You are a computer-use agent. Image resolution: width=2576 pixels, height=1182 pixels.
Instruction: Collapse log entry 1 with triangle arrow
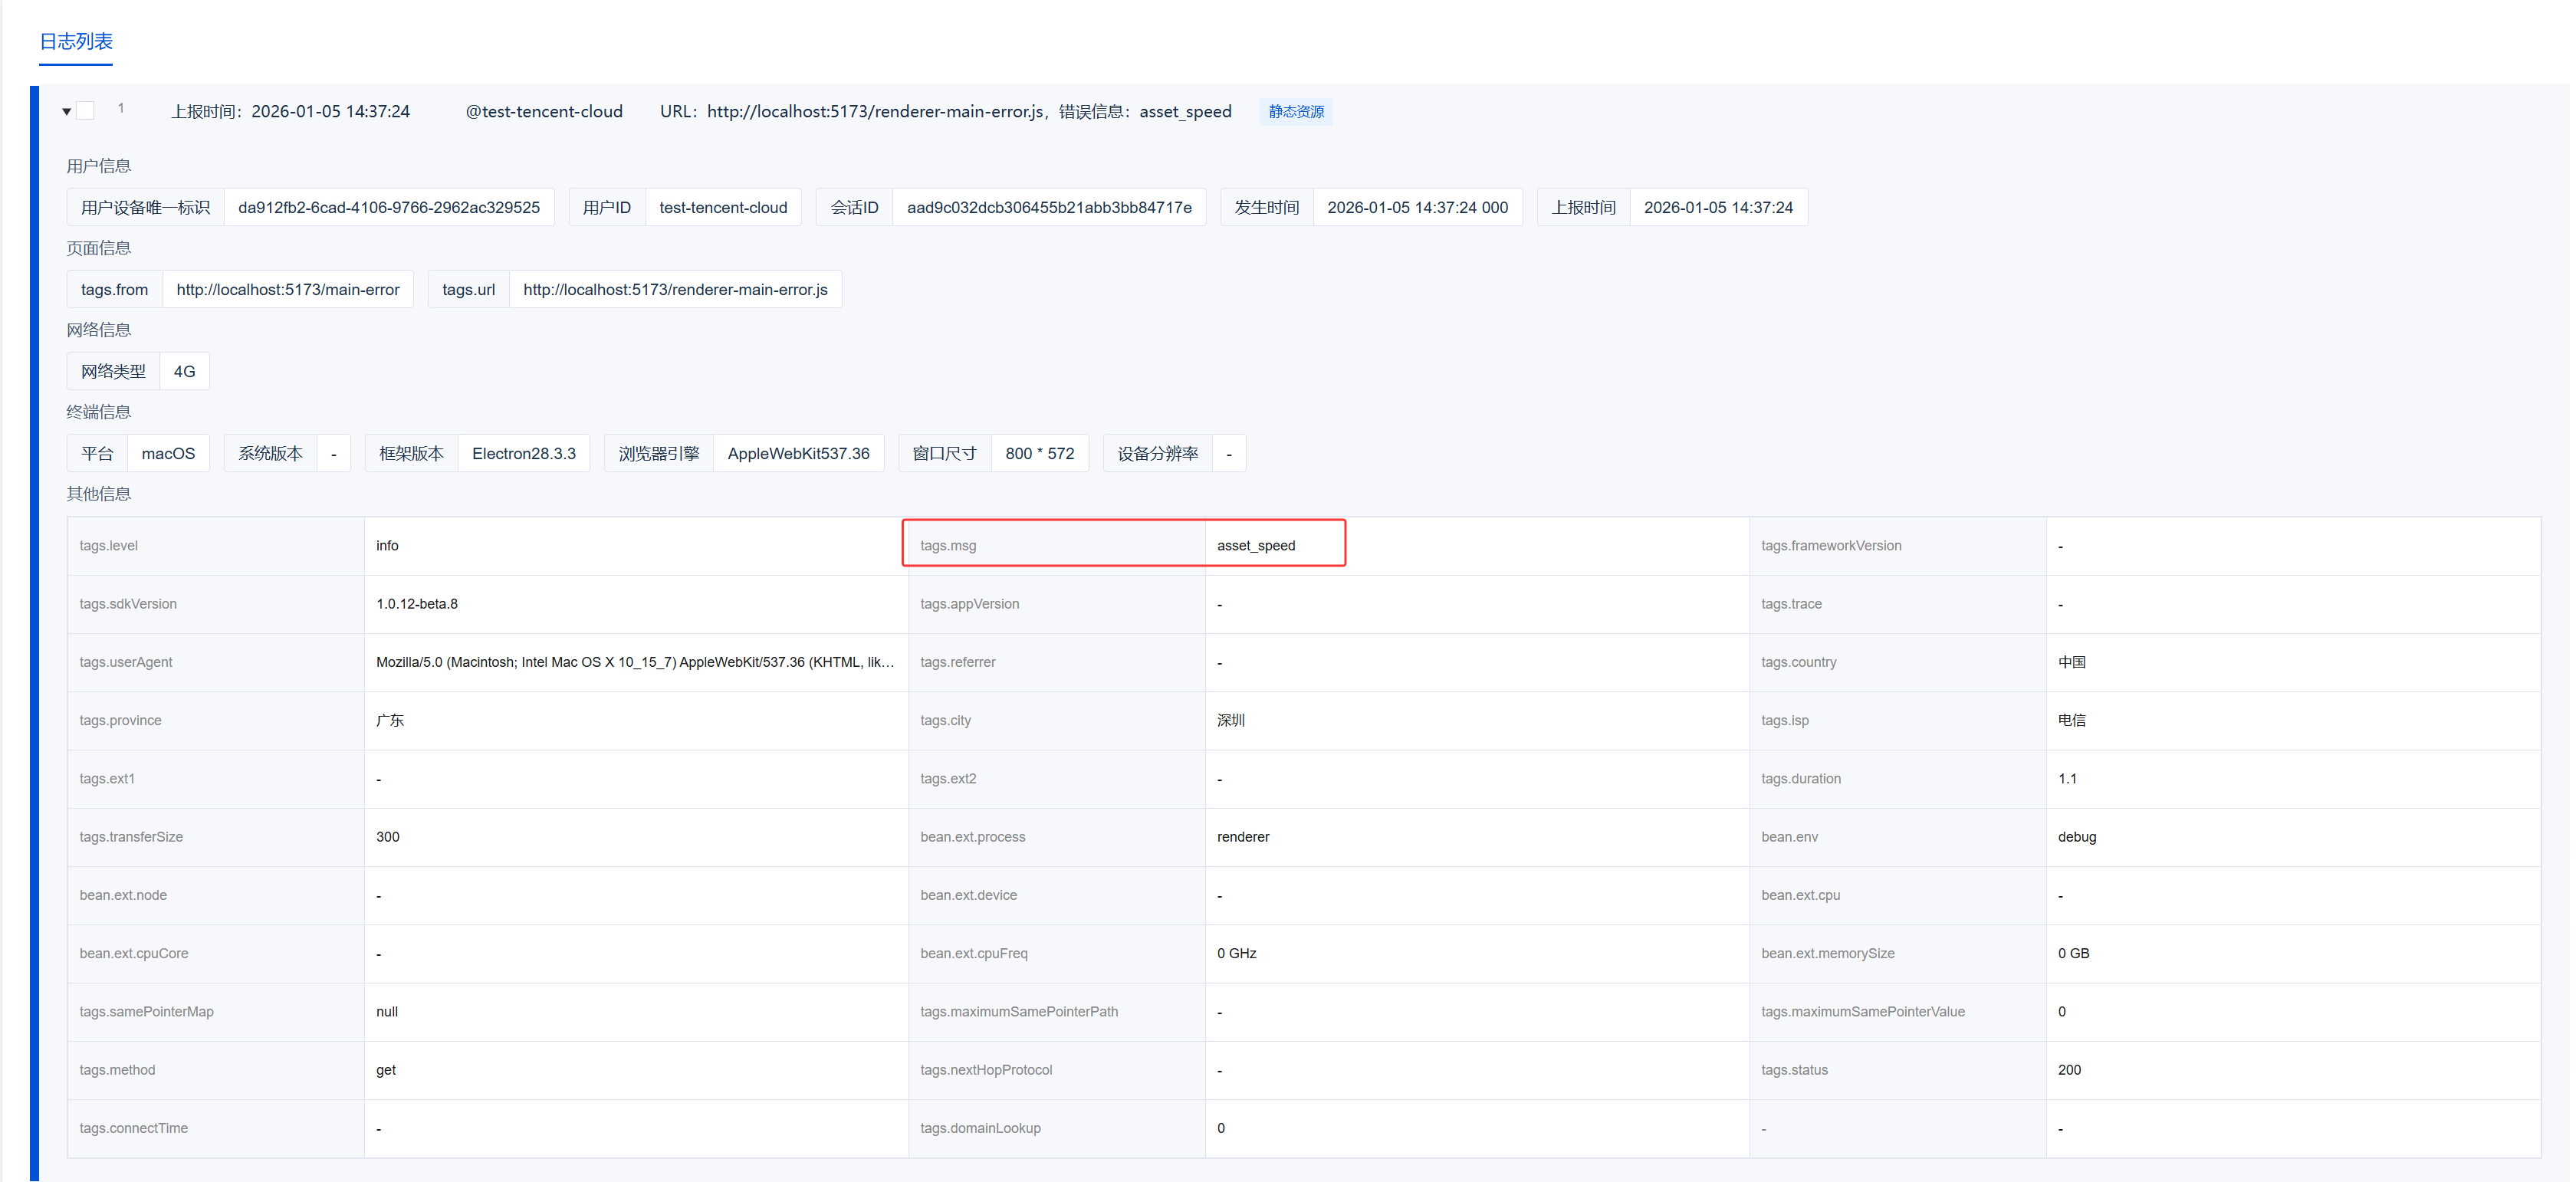pos(66,111)
